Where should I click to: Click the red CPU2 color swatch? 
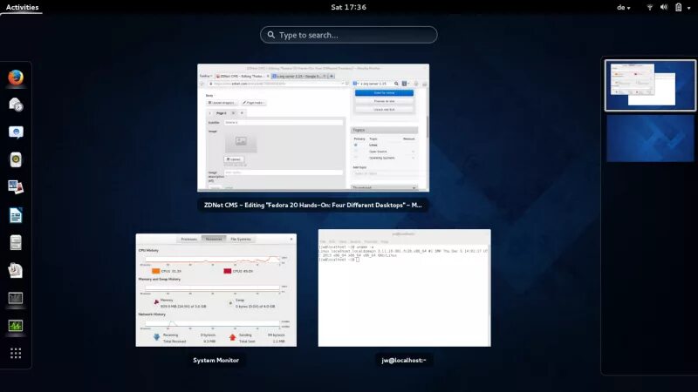pyautogui.click(x=227, y=271)
